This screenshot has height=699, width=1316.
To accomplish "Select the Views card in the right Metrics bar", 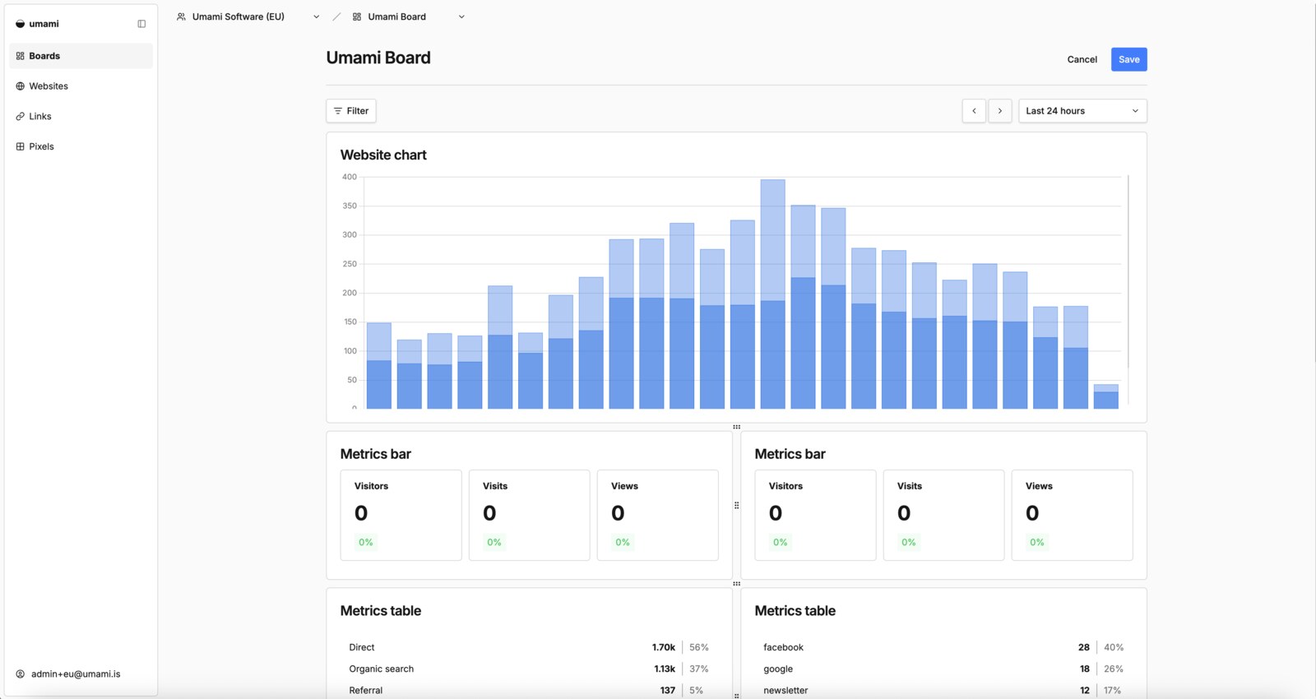I will click(x=1073, y=516).
